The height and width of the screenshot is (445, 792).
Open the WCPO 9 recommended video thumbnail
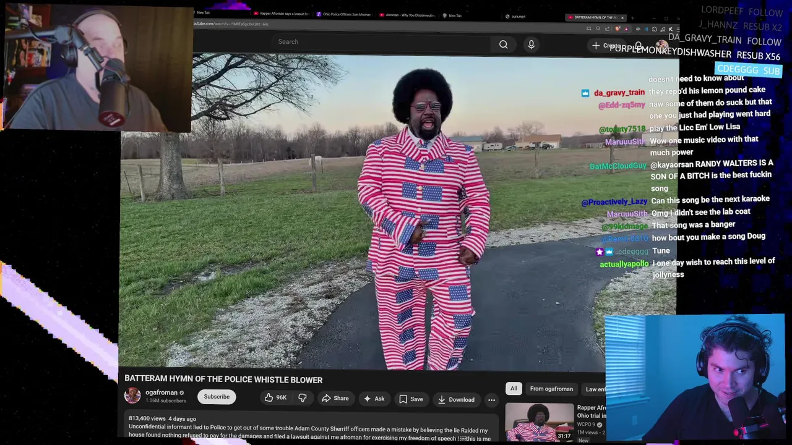point(540,422)
